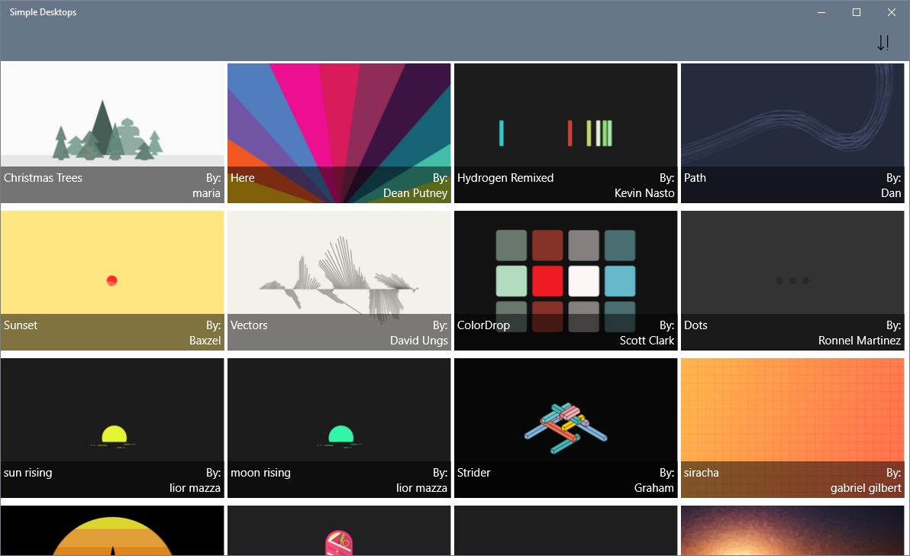Click the maria author credit on Christmas Trees
This screenshot has height=556, width=910.
pyautogui.click(x=206, y=192)
